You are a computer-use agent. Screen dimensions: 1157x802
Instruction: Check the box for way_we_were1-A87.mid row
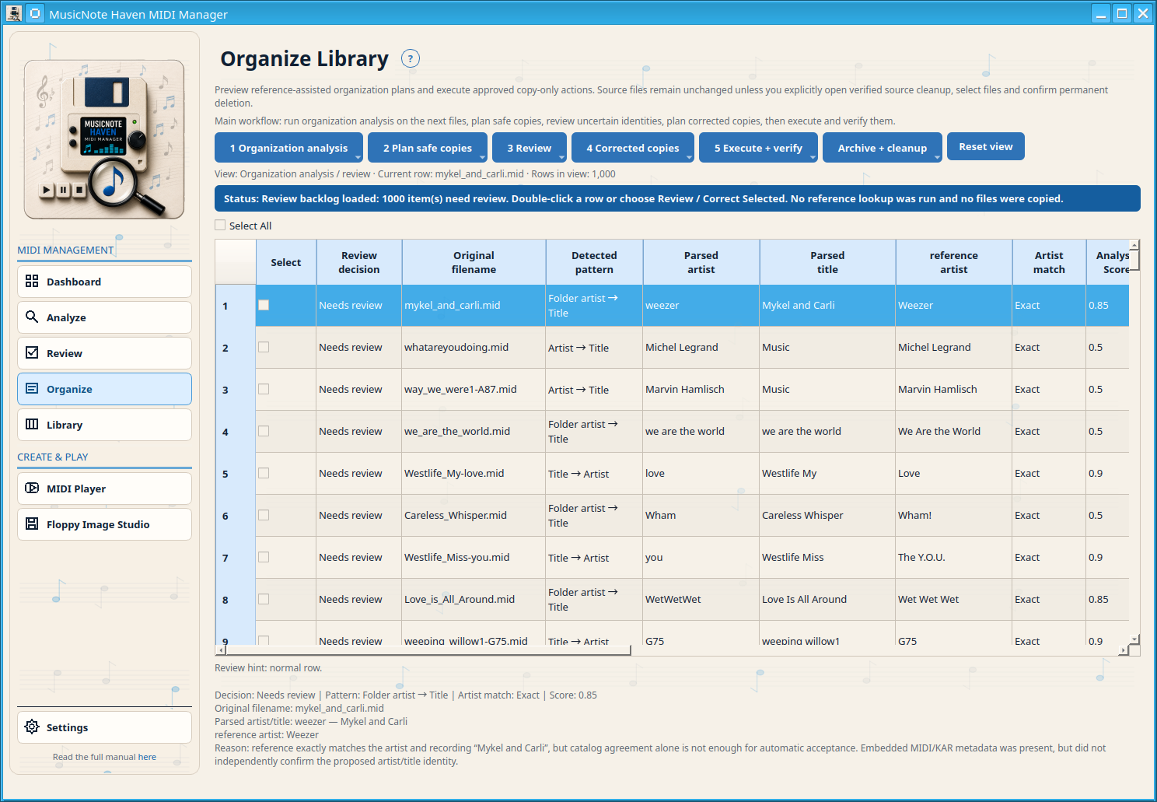[264, 389]
